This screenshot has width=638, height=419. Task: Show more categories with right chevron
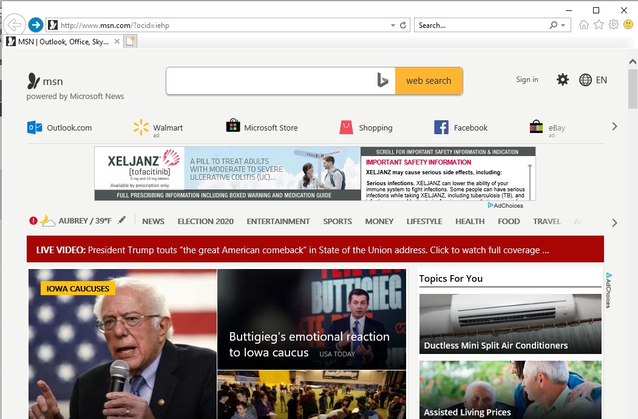(x=614, y=223)
